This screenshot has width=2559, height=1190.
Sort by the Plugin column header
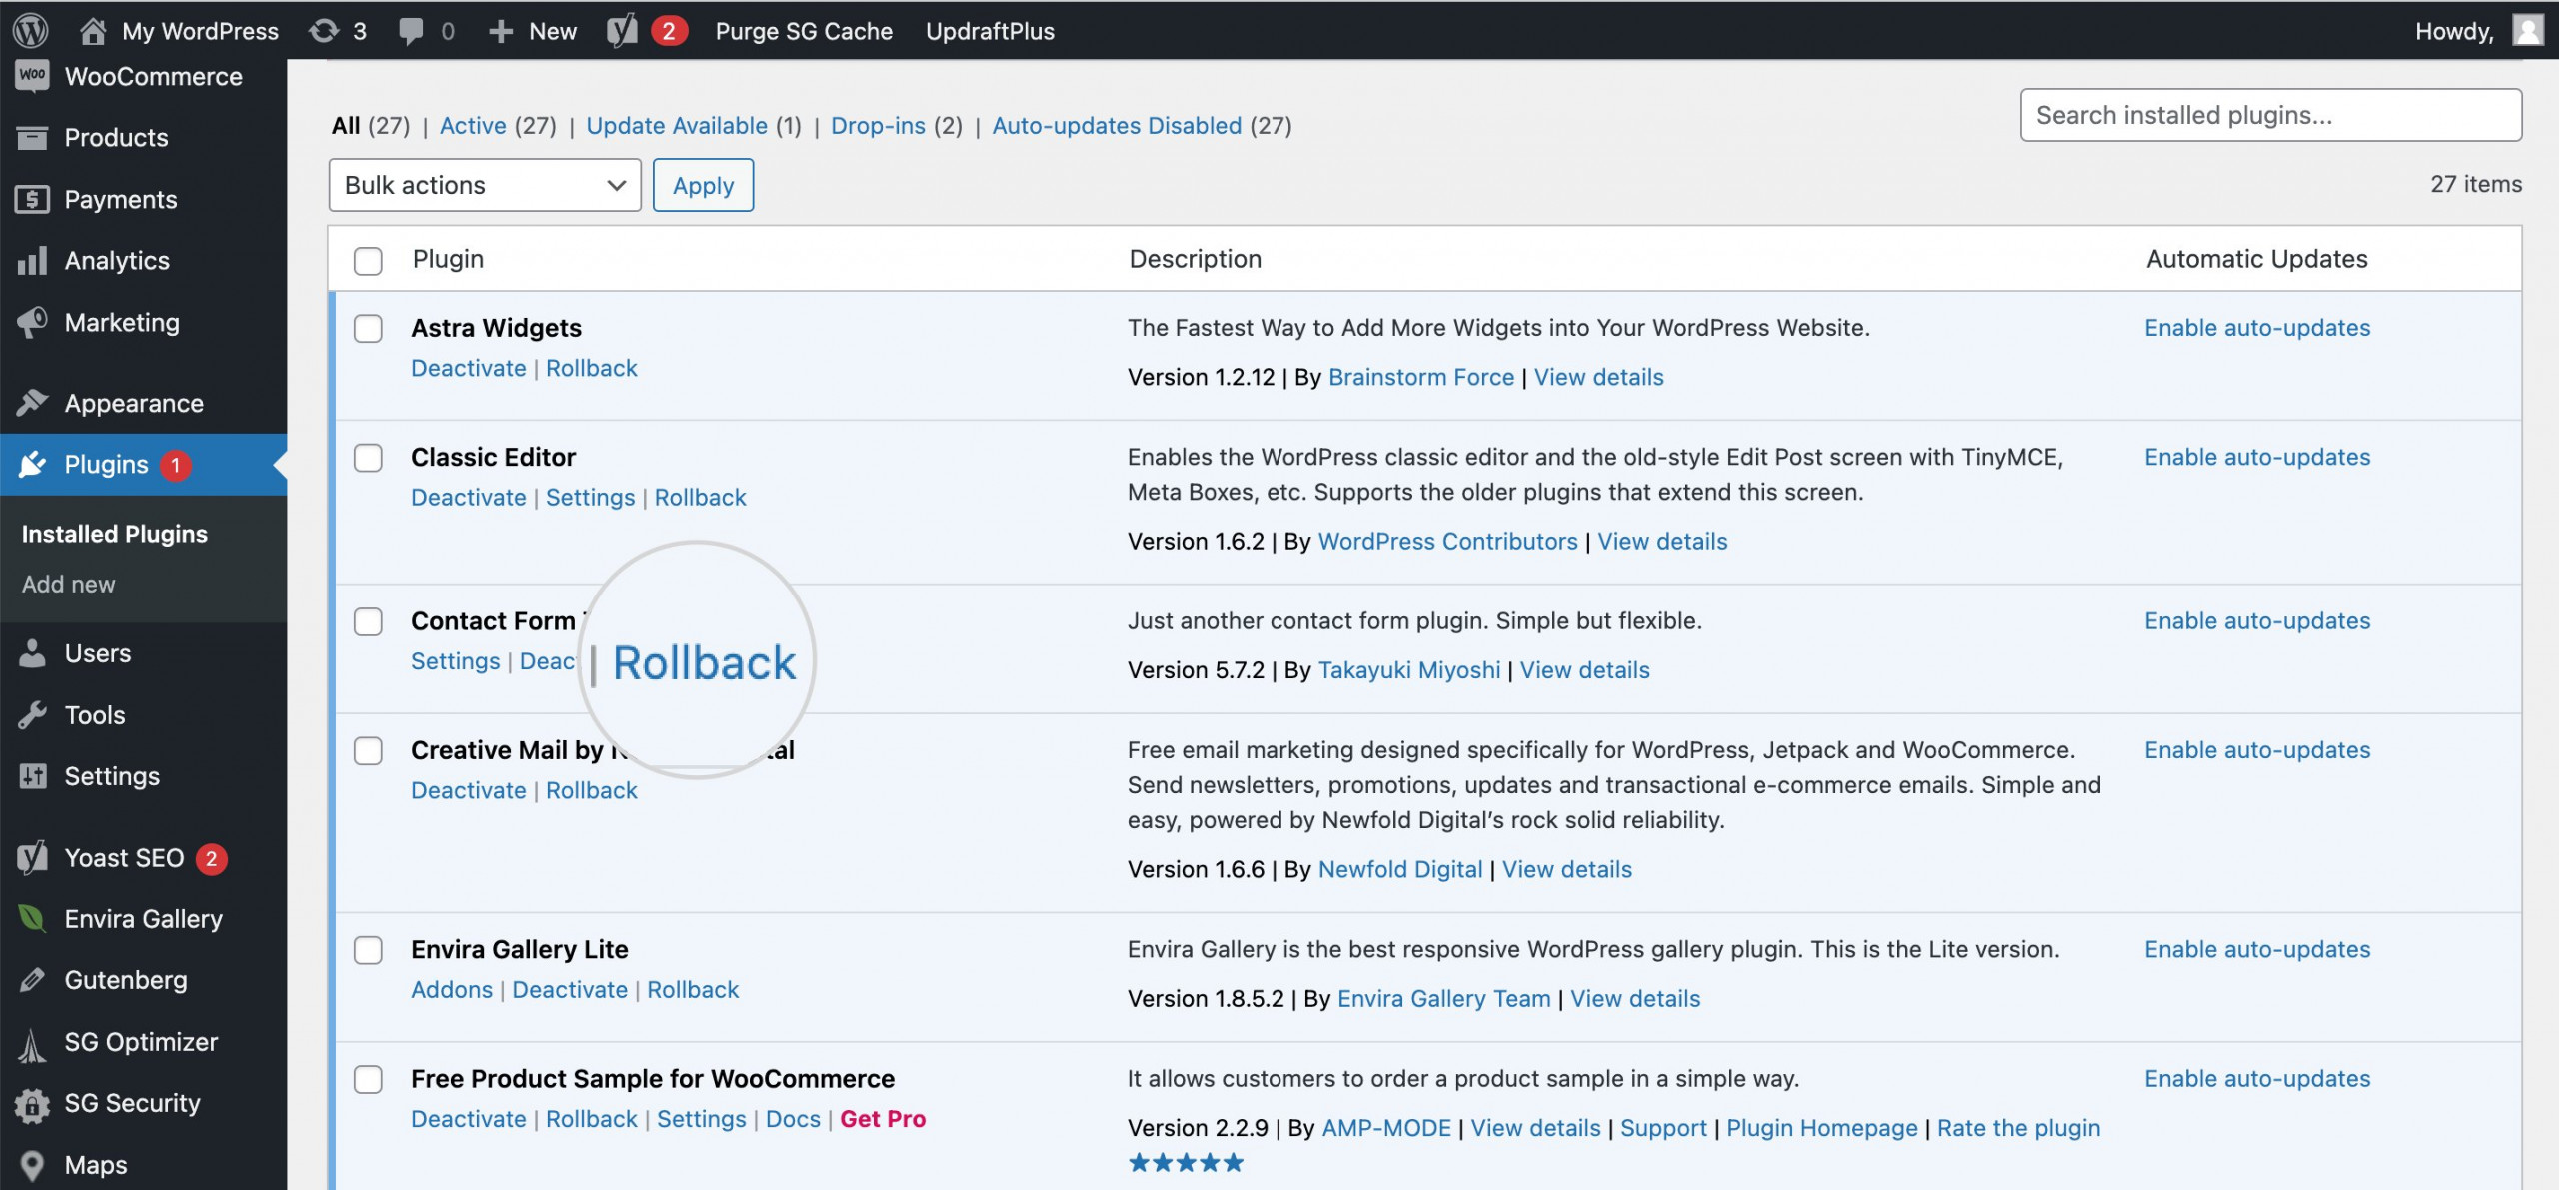coord(448,259)
